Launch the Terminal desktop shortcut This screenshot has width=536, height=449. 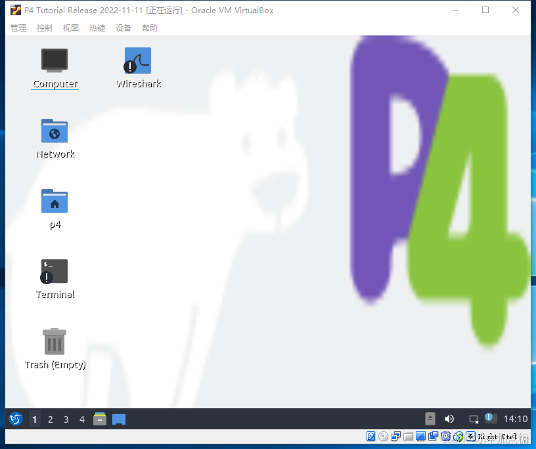click(55, 280)
